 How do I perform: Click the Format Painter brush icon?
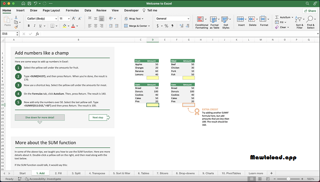[16, 27]
